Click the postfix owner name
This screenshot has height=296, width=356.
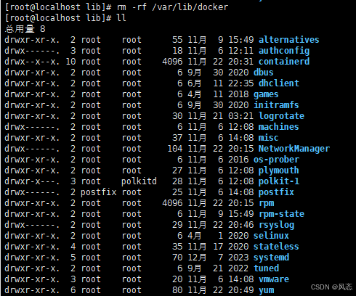98,192
